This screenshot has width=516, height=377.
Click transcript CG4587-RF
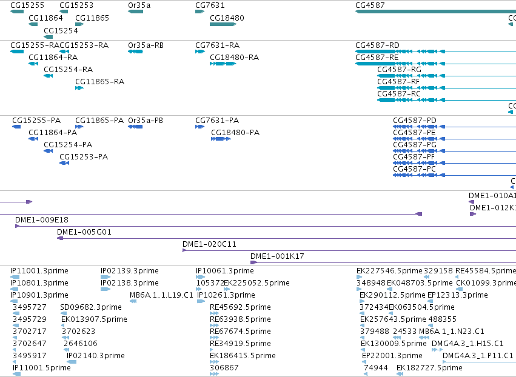click(x=446, y=88)
